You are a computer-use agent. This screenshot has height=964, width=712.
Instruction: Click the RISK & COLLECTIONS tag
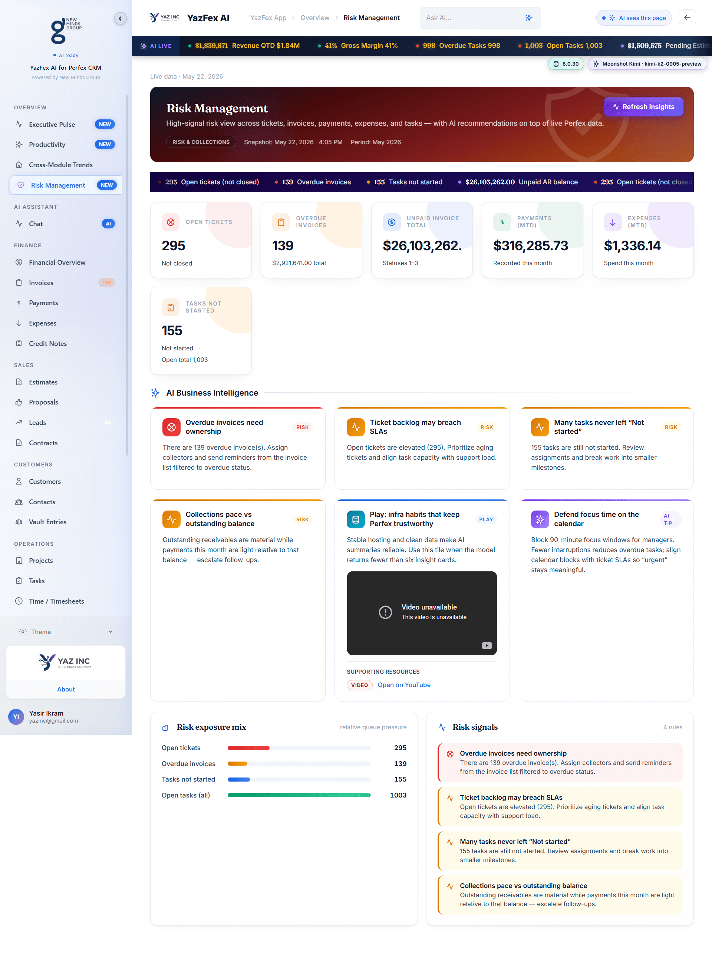point(201,142)
